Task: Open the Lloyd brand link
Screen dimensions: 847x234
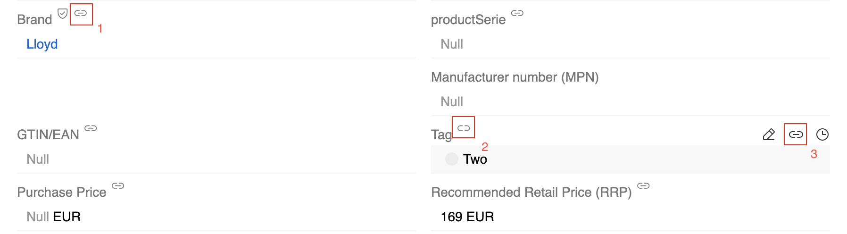Action: point(42,44)
